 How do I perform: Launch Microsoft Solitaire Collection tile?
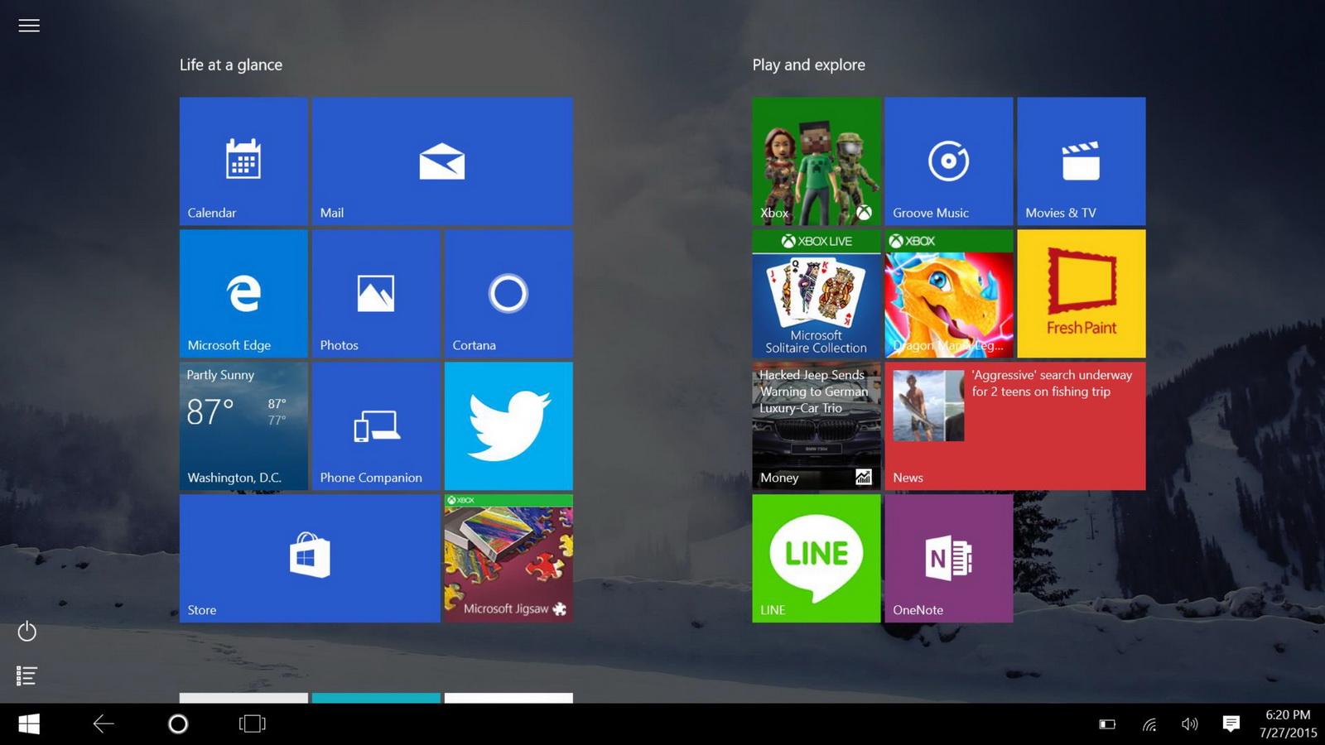click(x=817, y=294)
